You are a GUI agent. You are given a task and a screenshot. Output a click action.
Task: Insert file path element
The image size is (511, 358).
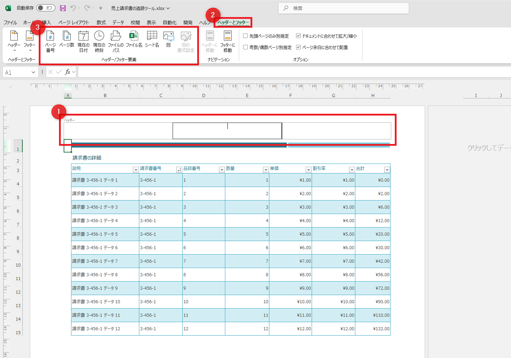(x=116, y=42)
